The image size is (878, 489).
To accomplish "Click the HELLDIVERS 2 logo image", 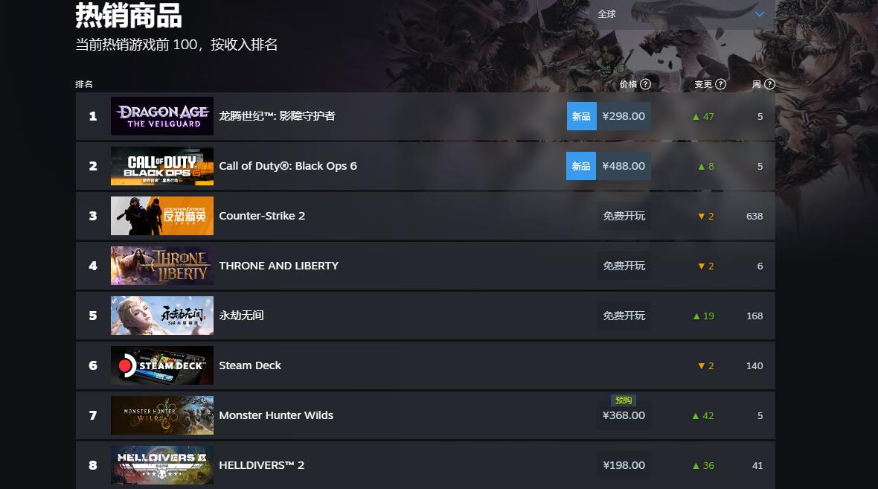I will click(161, 465).
